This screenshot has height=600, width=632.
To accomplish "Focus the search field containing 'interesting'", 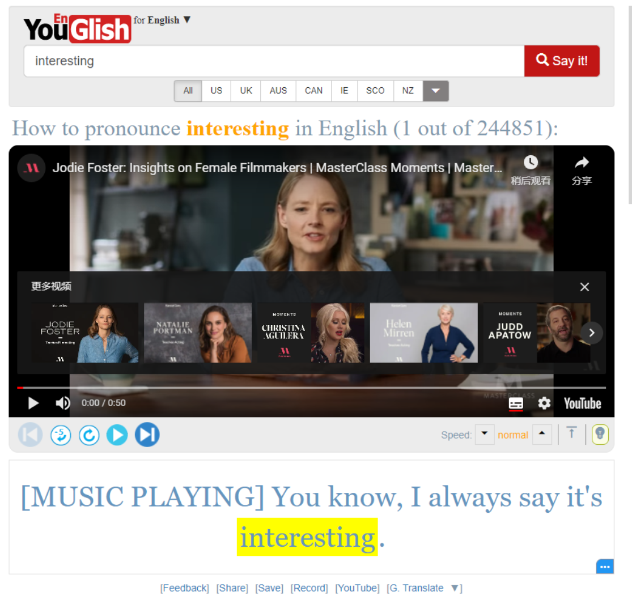I will coord(274,61).
